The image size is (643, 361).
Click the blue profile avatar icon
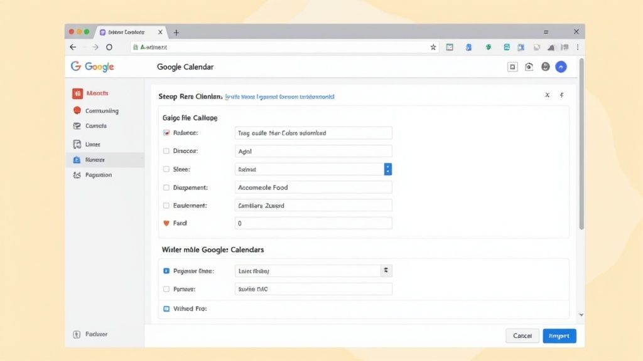coord(561,67)
